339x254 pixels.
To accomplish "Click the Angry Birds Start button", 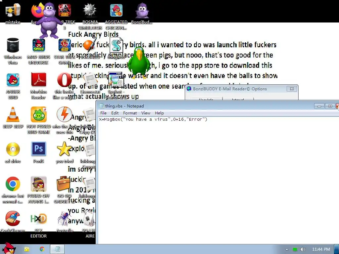I will click(x=9, y=249).
